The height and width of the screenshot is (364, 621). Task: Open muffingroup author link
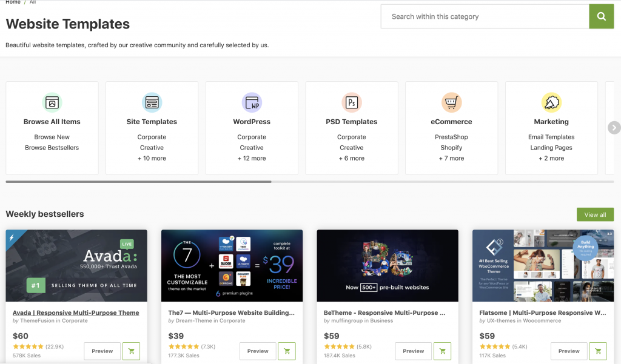coord(347,320)
